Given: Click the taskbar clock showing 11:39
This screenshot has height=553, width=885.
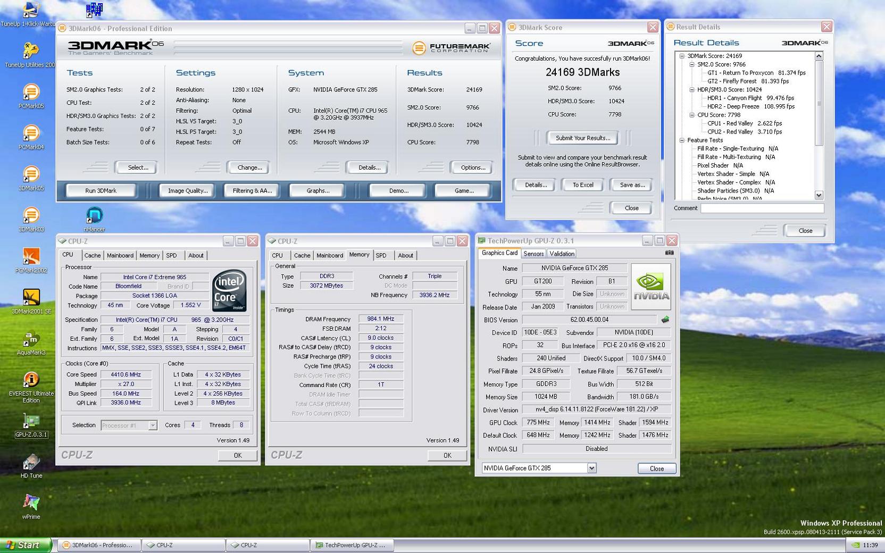Looking at the screenshot, I should point(870,545).
